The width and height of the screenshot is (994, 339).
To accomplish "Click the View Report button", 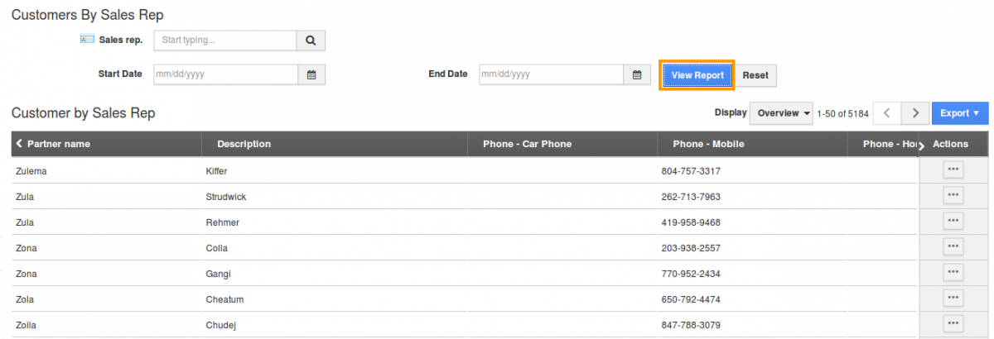I will click(x=697, y=74).
